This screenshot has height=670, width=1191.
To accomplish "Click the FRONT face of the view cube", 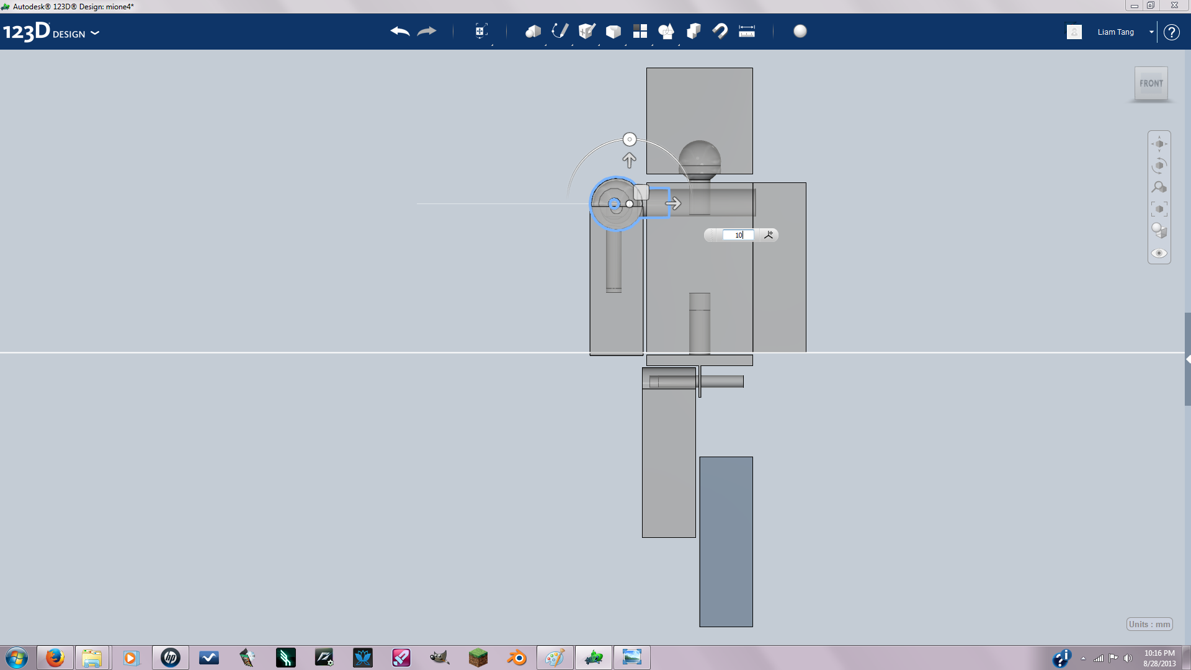I will click(1151, 83).
